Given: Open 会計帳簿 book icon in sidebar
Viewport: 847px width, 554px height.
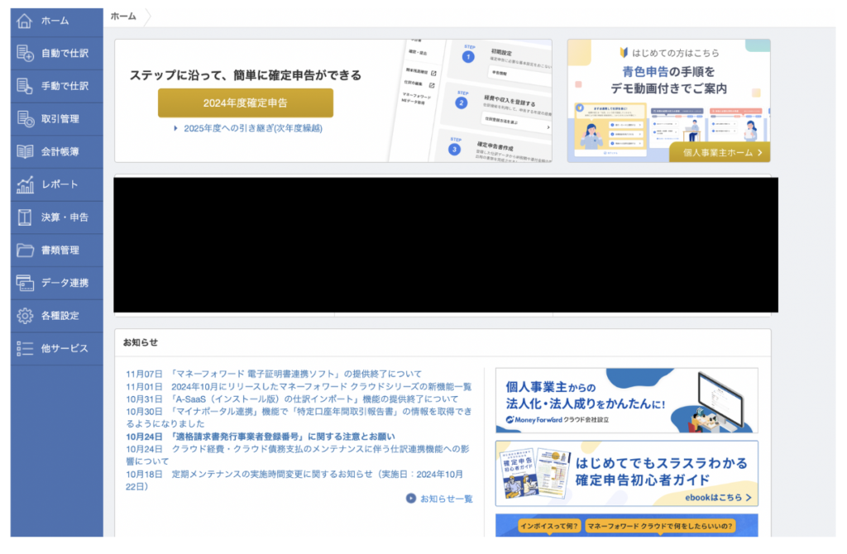Looking at the screenshot, I should [x=25, y=151].
